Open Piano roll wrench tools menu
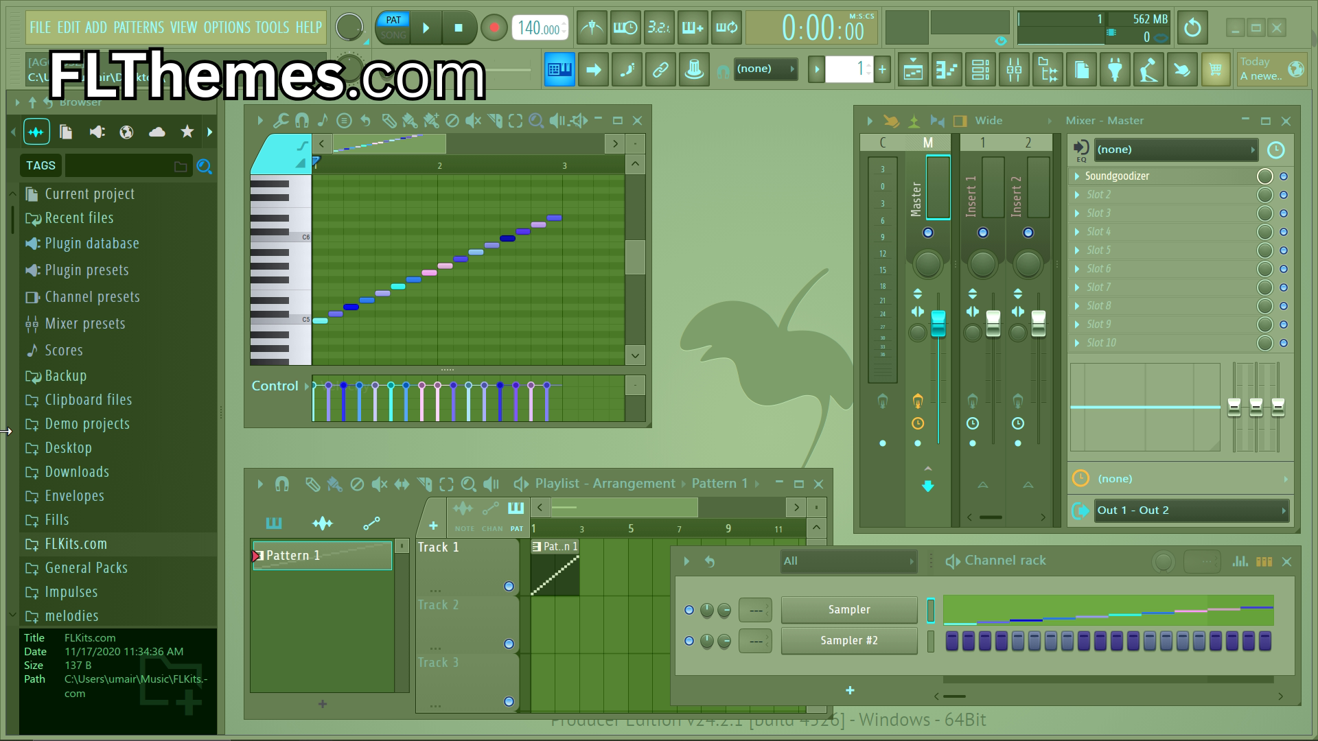Screen dimensions: 1318x741 281,121
